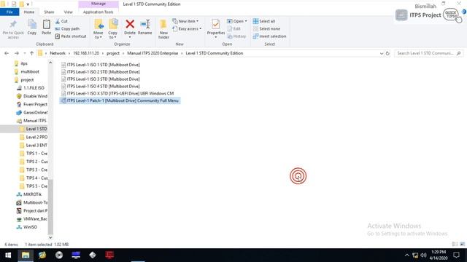Screen dimensions: 467x262
Task: Go back with the Back arrow
Action: coord(7,53)
